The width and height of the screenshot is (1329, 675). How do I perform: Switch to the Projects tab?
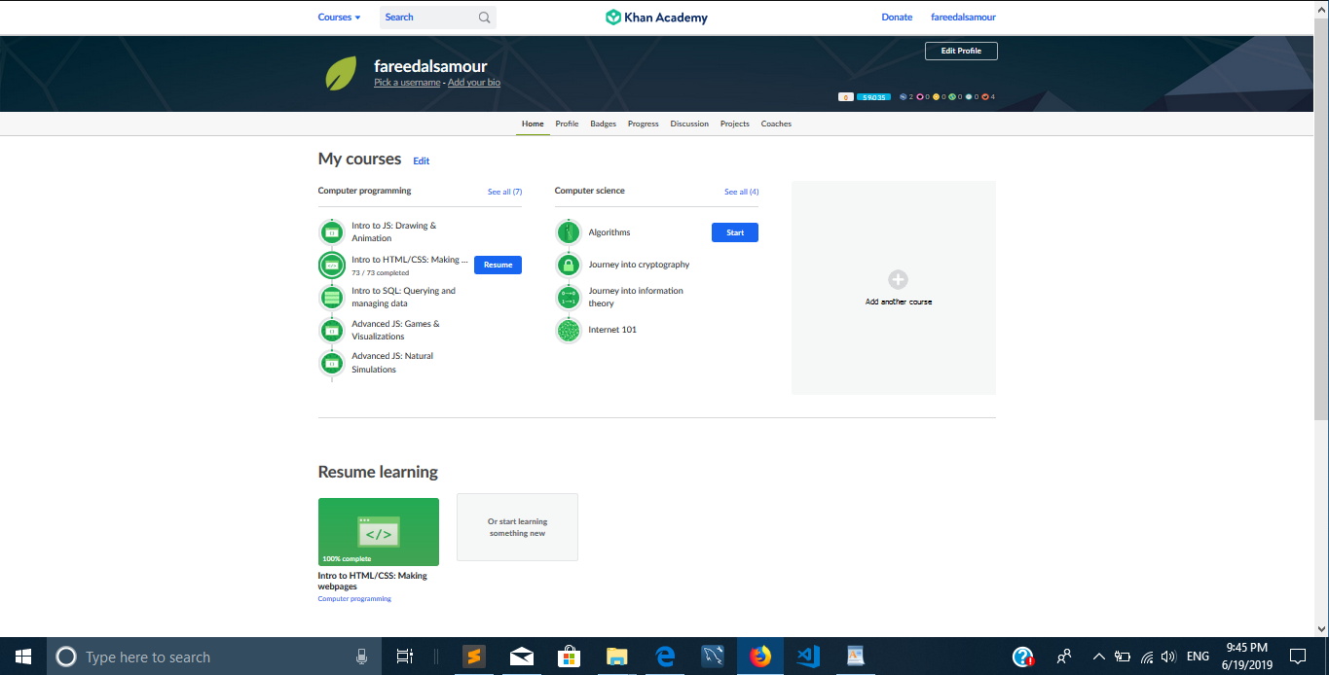pyautogui.click(x=735, y=124)
